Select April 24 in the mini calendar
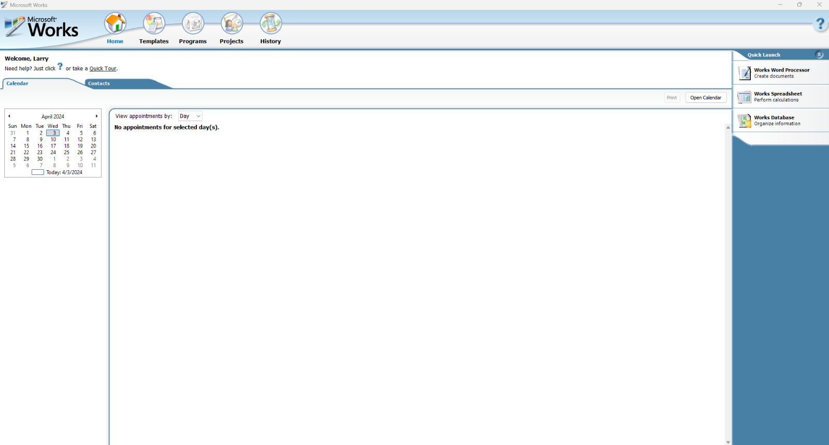 click(x=53, y=153)
